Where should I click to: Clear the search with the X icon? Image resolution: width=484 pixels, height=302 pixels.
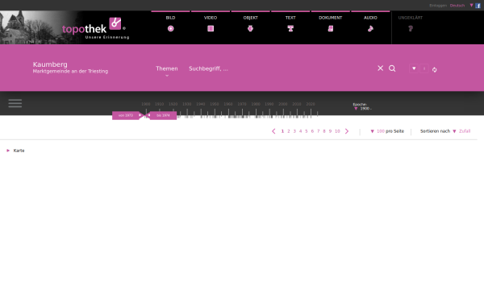pos(380,68)
